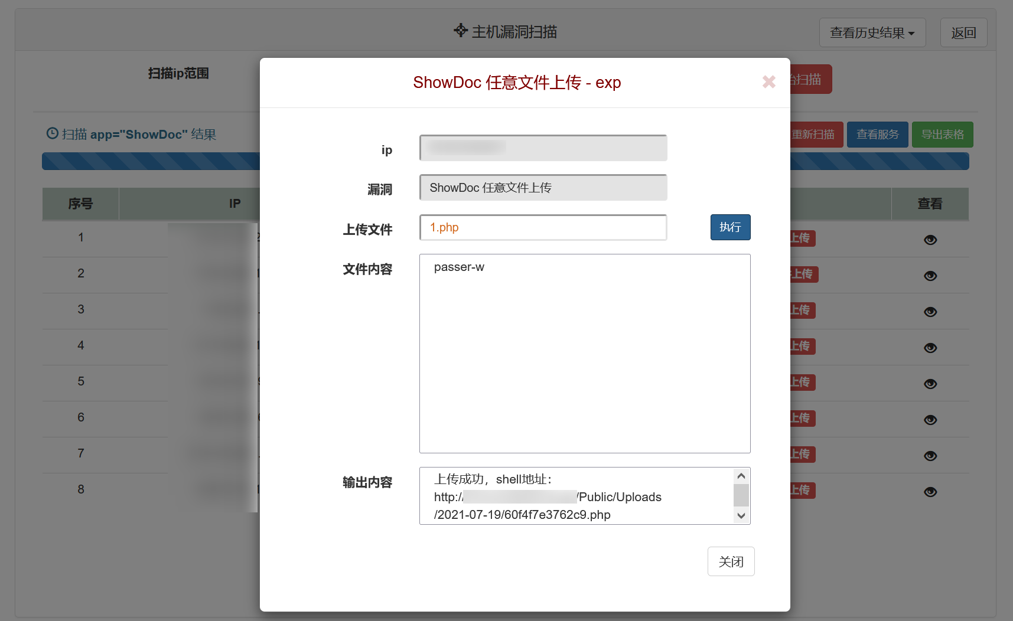Viewport: 1013px width, 621px height.
Task: Click the dialog title ShowDoc 任意文件上传 - exp
Action: (517, 83)
